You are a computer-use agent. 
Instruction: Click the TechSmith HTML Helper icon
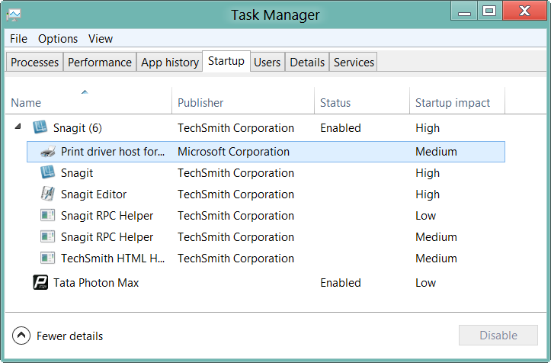[x=47, y=259]
